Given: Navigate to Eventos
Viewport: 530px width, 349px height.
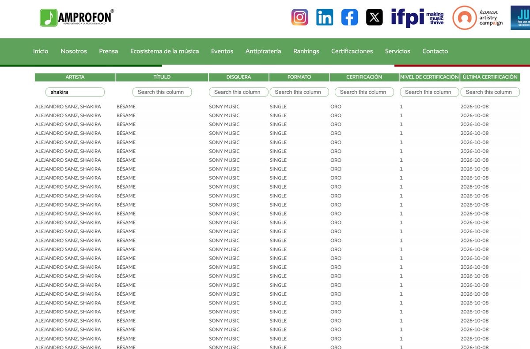Looking at the screenshot, I should 222,51.
